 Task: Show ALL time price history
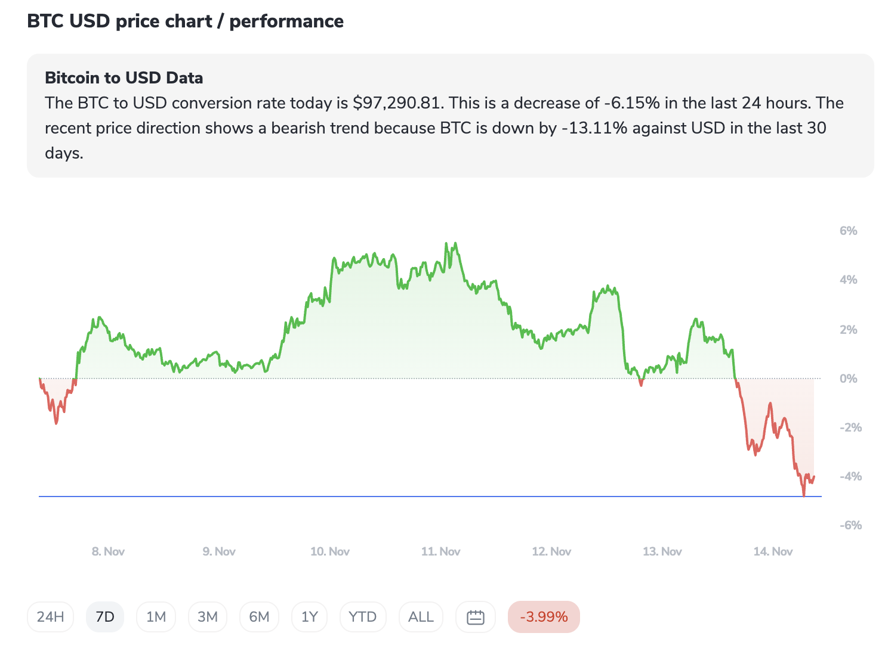421,617
